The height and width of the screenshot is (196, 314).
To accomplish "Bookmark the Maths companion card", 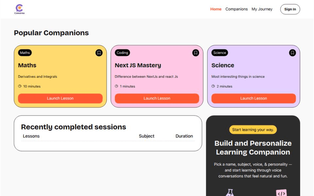I will [x=99, y=53].
